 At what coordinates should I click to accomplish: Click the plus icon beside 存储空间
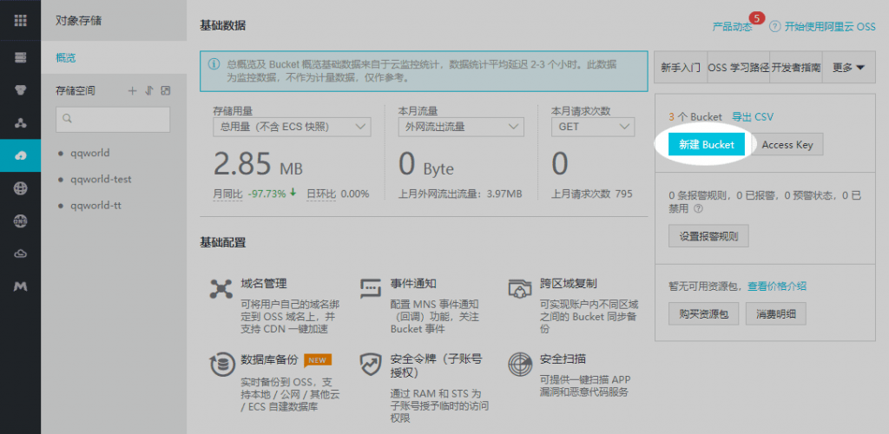(133, 90)
